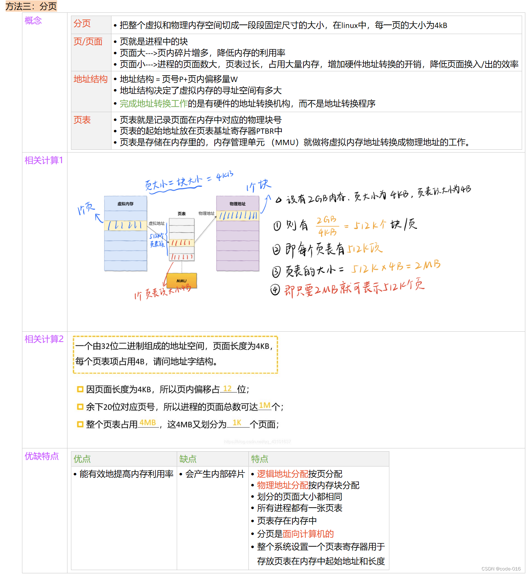526x574 pixels.
Task: Click the line mentioning '内存管理单元（MMU）'
Action: pyautogui.click(x=295, y=142)
